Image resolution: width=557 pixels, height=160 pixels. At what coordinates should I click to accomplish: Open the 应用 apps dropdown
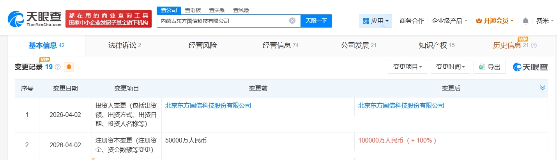[x=375, y=21]
